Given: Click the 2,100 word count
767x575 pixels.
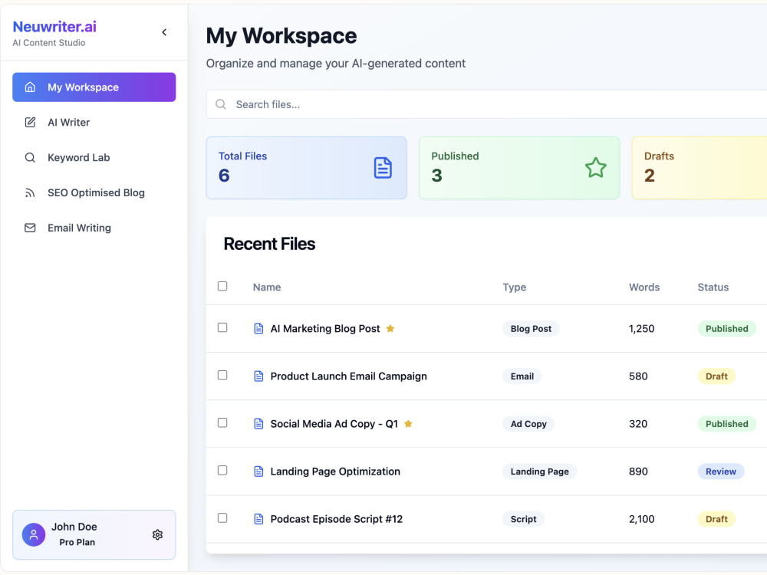Looking at the screenshot, I should tap(642, 519).
